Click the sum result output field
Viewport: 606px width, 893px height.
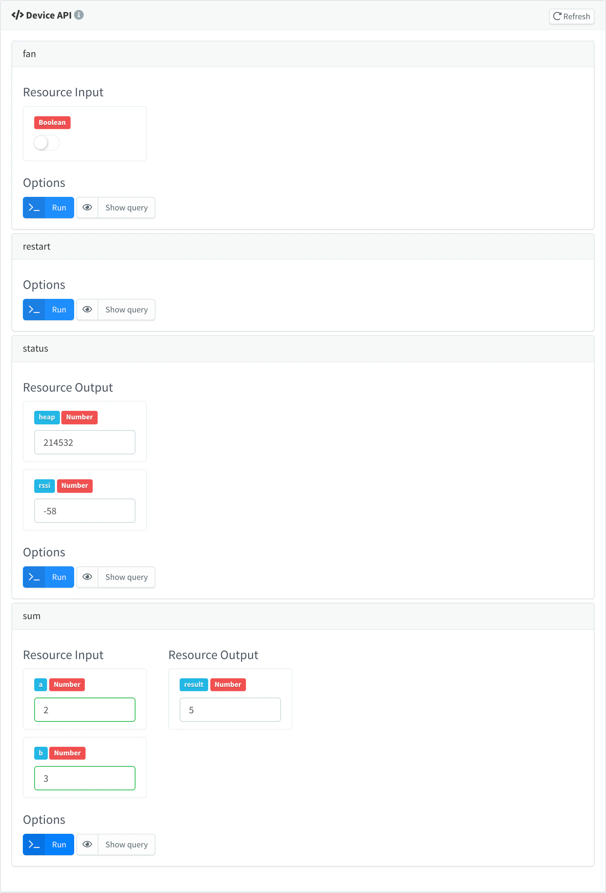[230, 710]
